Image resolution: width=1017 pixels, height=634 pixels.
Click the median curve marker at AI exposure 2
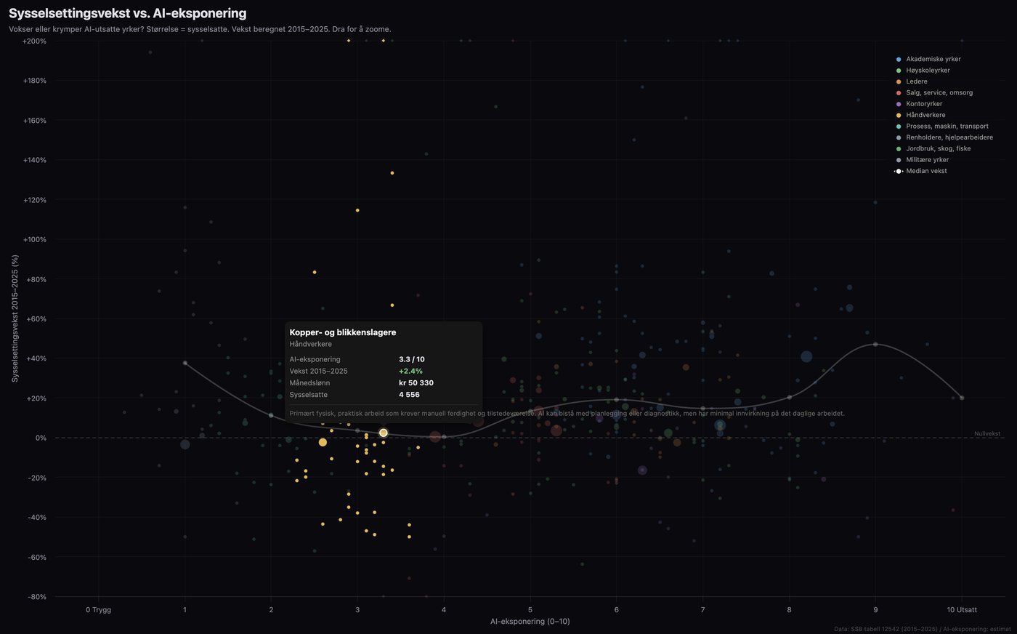point(271,415)
